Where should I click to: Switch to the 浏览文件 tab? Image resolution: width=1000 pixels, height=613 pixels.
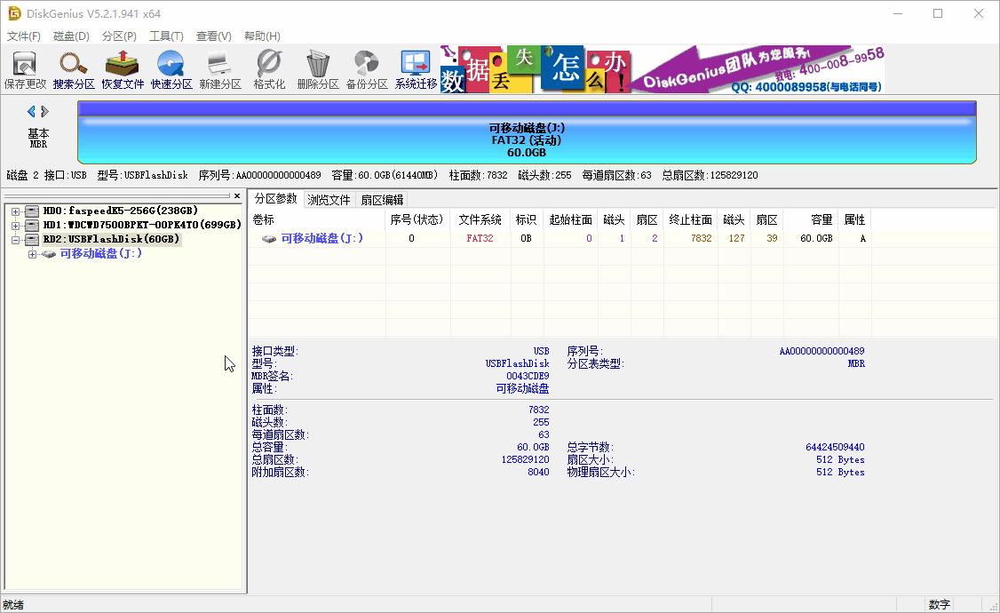pyautogui.click(x=329, y=199)
